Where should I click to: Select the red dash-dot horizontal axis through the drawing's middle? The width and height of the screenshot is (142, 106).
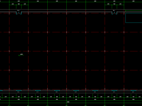point(71,51)
